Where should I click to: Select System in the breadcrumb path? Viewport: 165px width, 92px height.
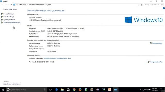tap(49, 5)
